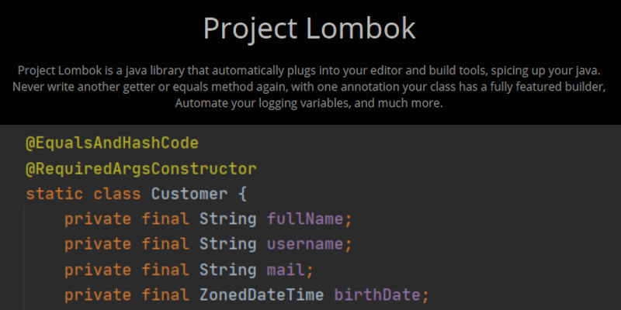Click private keyword on the mail line
This screenshot has height=310, width=621.
pos(98,270)
